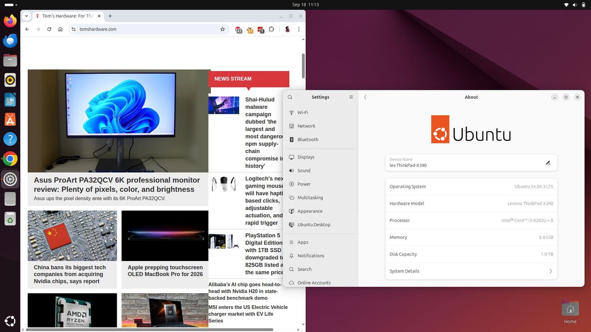Screen dimensions: 591x332
Task: Open the Asus ProArt PA32QCV review headline
Action: (x=117, y=184)
